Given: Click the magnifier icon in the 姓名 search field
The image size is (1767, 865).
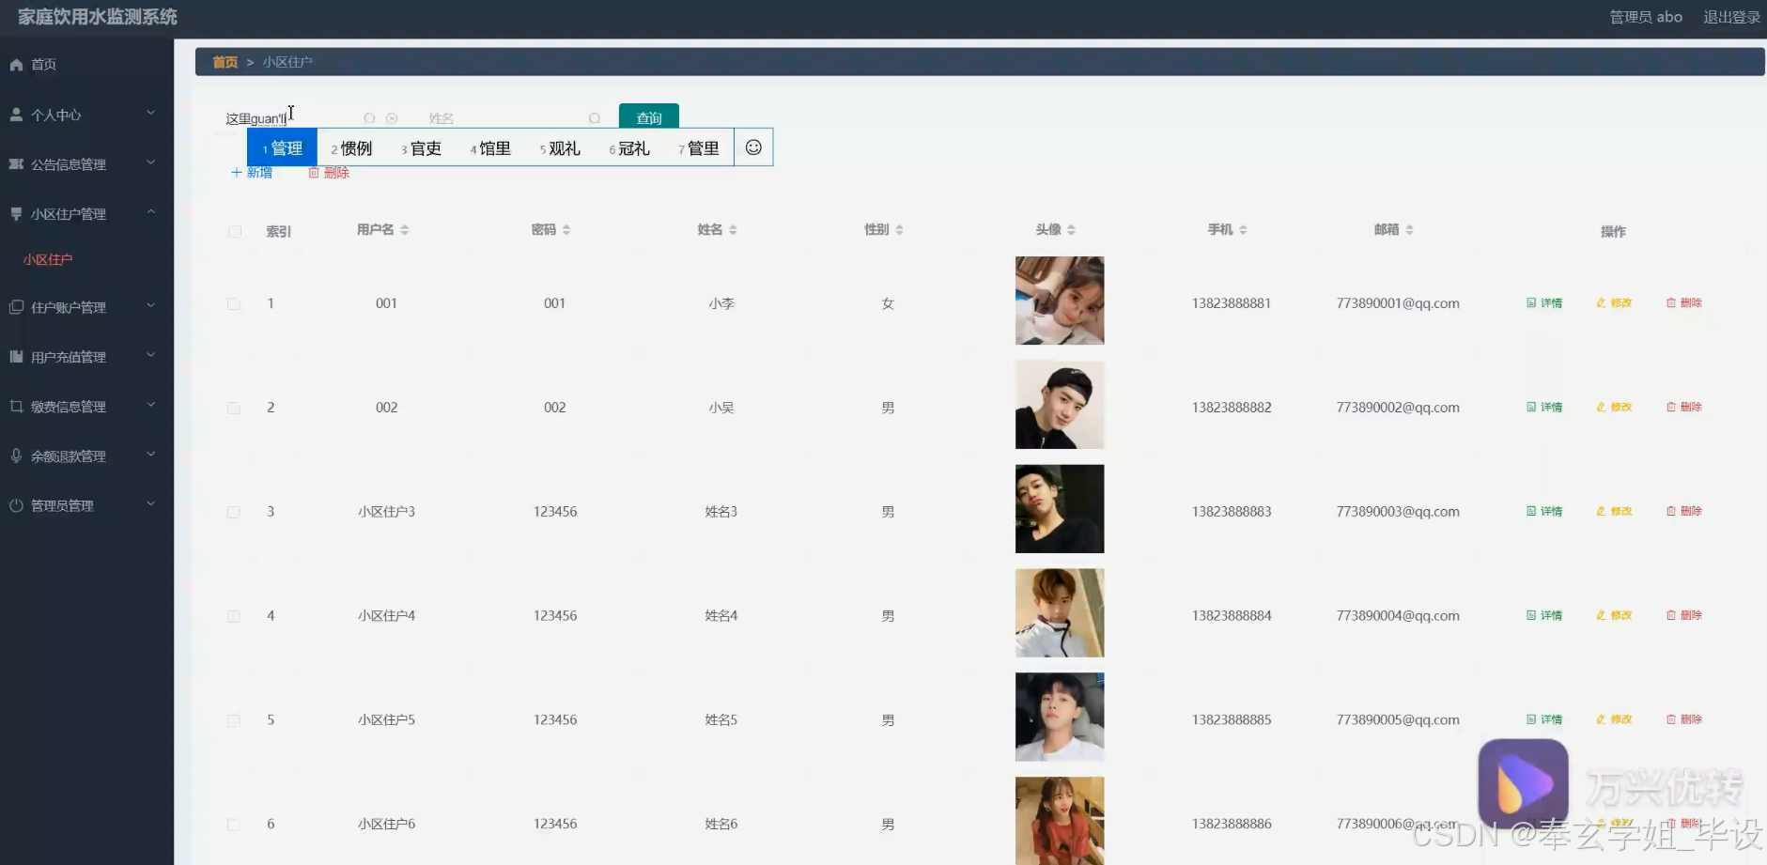Looking at the screenshot, I should [x=595, y=118].
